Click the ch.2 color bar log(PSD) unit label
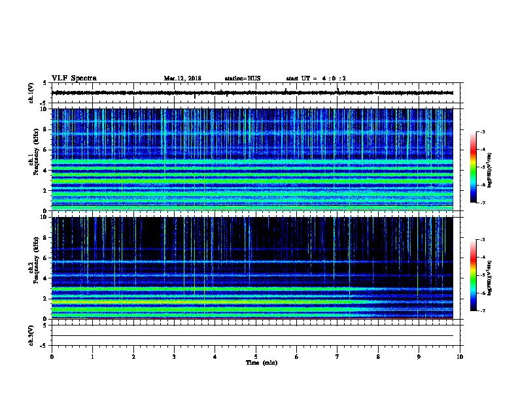The height and width of the screenshot is (400, 518). (x=490, y=278)
